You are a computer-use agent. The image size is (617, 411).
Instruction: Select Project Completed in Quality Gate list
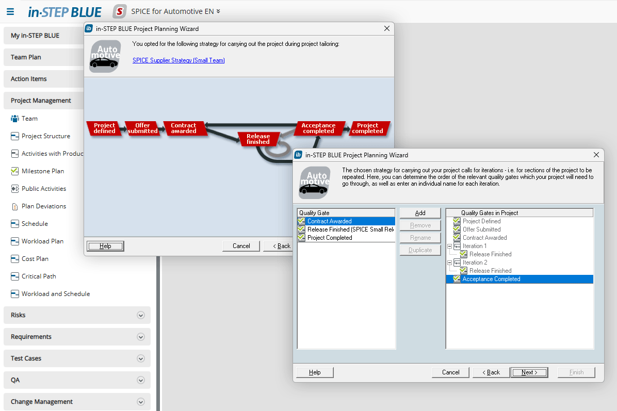click(x=330, y=238)
